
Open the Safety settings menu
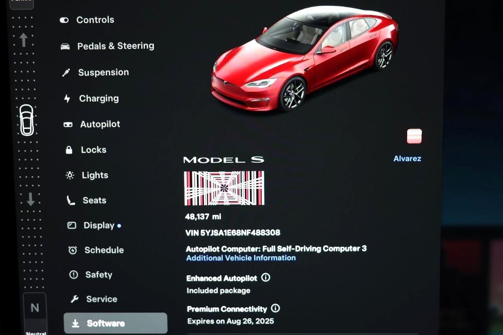tap(99, 275)
